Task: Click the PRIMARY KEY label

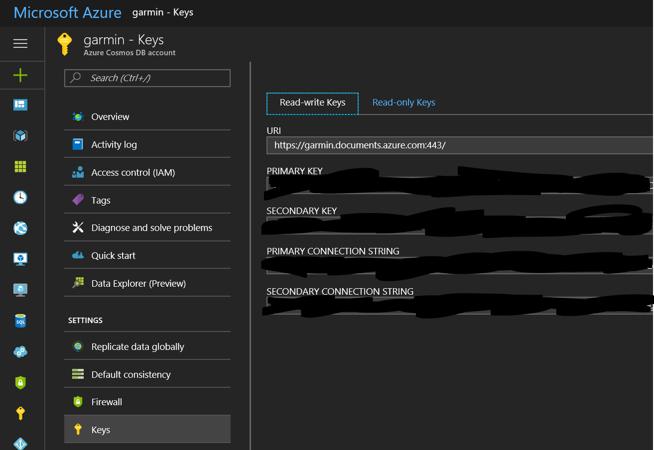Action: pyautogui.click(x=295, y=171)
